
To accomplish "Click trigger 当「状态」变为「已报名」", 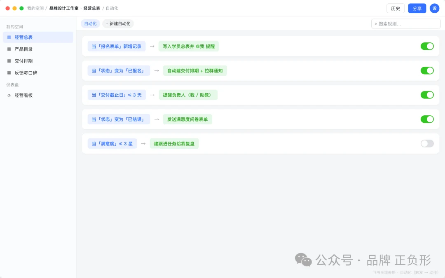I will click(119, 71).
